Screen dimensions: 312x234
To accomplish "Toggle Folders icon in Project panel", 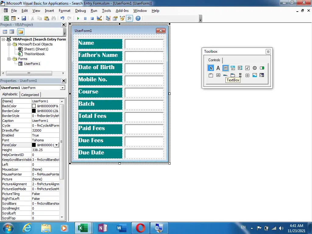I will (20, 32).
